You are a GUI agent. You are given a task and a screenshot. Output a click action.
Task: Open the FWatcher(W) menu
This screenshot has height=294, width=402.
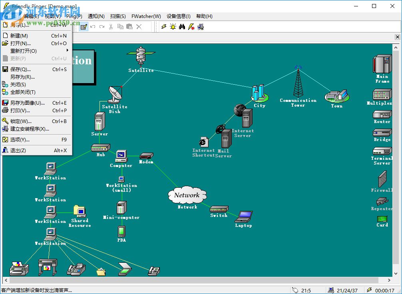[146, 16]
